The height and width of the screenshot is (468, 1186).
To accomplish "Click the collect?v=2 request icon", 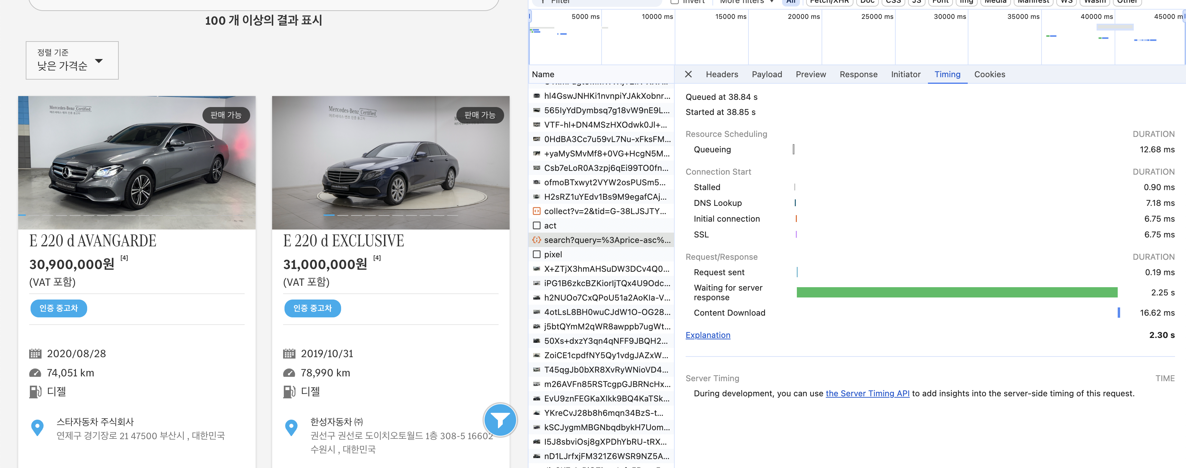I will coord(536,211).
